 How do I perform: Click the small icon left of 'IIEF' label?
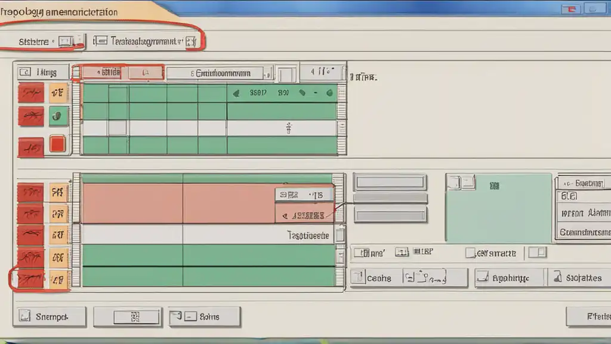click(402, 252)
